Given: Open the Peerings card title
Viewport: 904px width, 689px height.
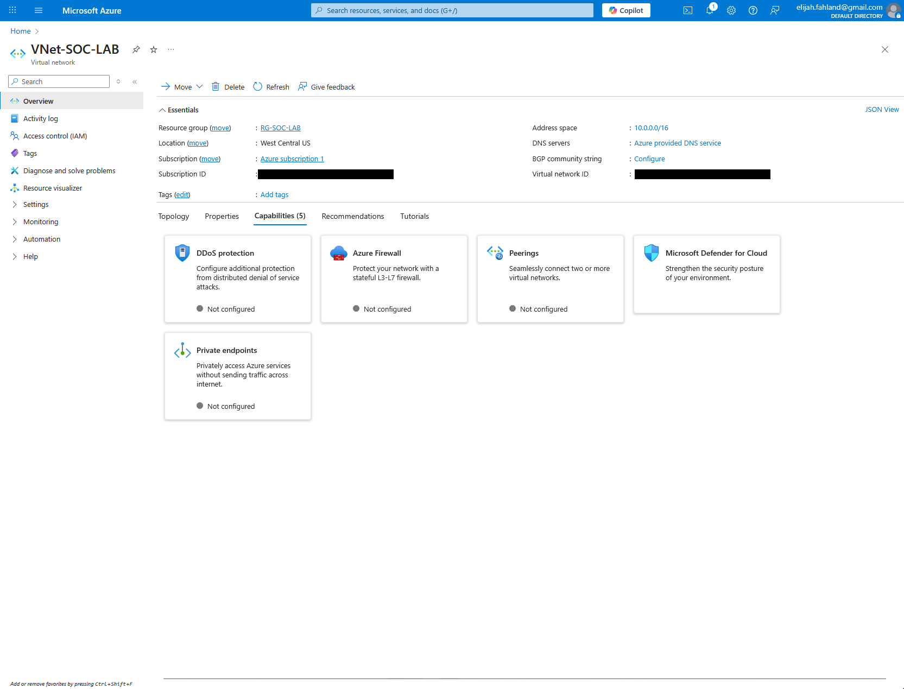Looking at the screenshot, I should tap(524, 253).
